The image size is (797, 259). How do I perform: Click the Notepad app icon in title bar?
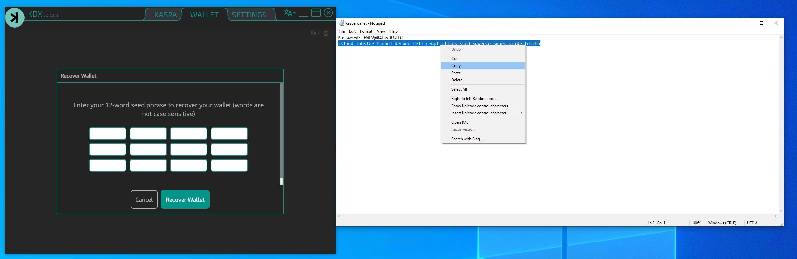pos(342,23)
